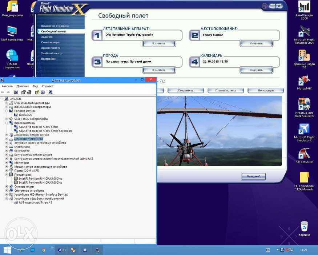Open Properties icon in Device Manager toolbar
Viewport: 318px width, 255px height.
(23, 92)
